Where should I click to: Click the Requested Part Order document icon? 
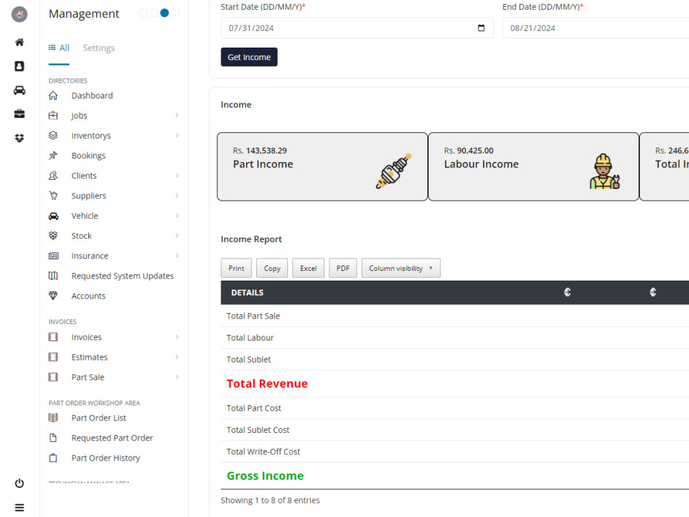pos(53,438)
